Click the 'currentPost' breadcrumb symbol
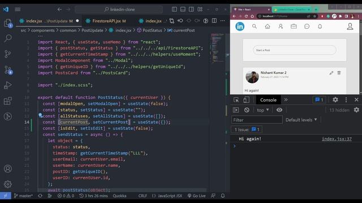The image size is (362, 203). tap(184, 30)
